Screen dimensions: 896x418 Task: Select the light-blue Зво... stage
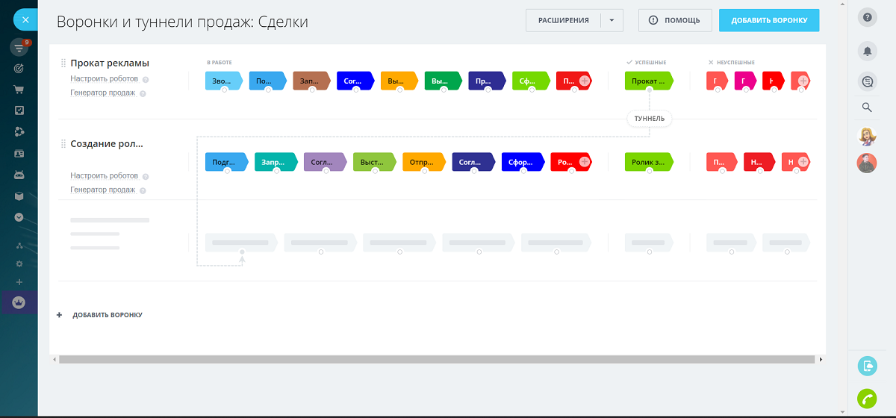[224, 81]
